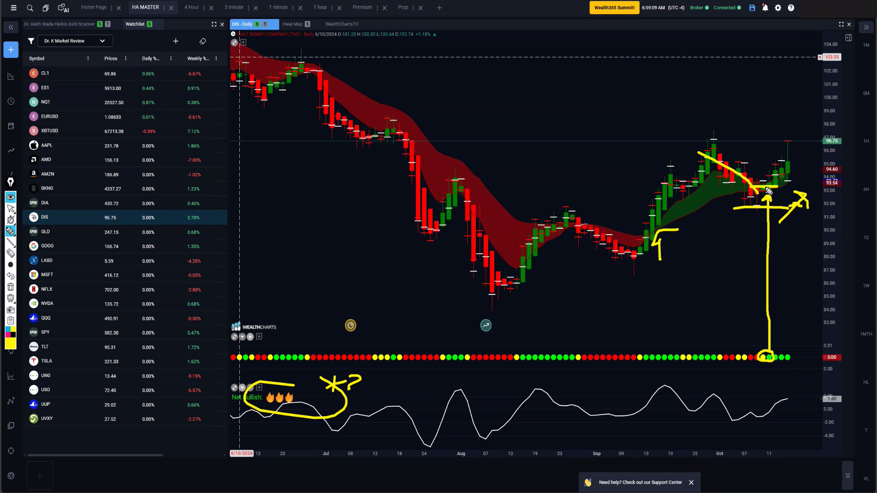Open the calendar icon in left sidebar
This screenshot has height=493, width=877.
click(x=11, y=126)
